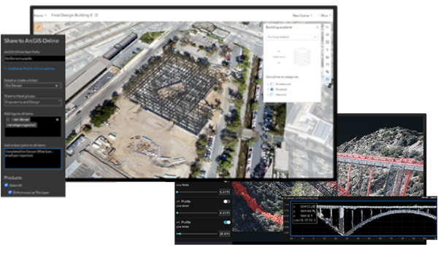438x274 pixels.
Task: Click the Share to ArcGIS Online title
Action: point(31,41)
